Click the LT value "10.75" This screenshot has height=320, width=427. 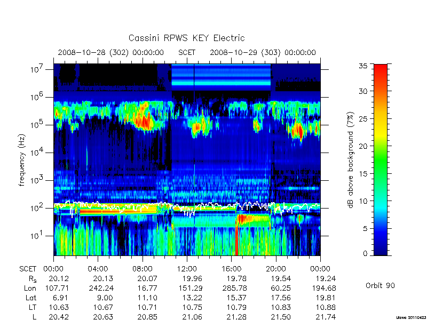coord(192,307)
